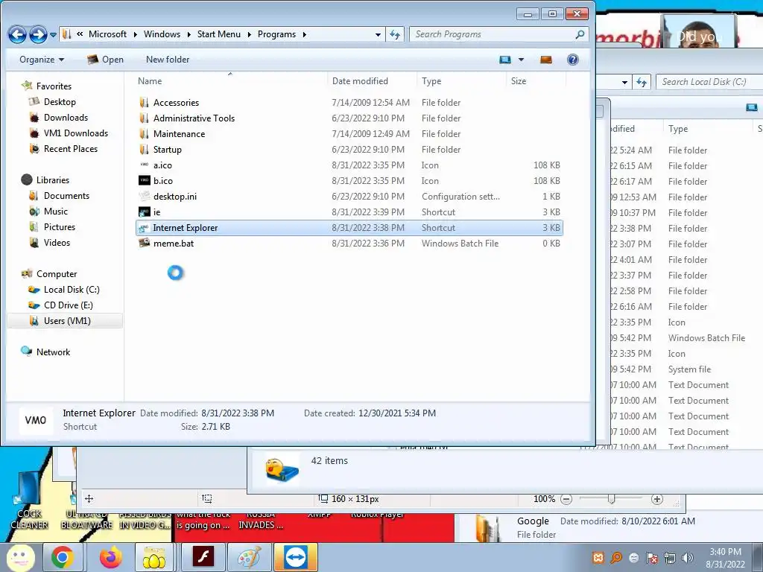Screen dimensions: 763x572
Task: Go to Desktop in Favorites
Action: click(x=60, y=101)
